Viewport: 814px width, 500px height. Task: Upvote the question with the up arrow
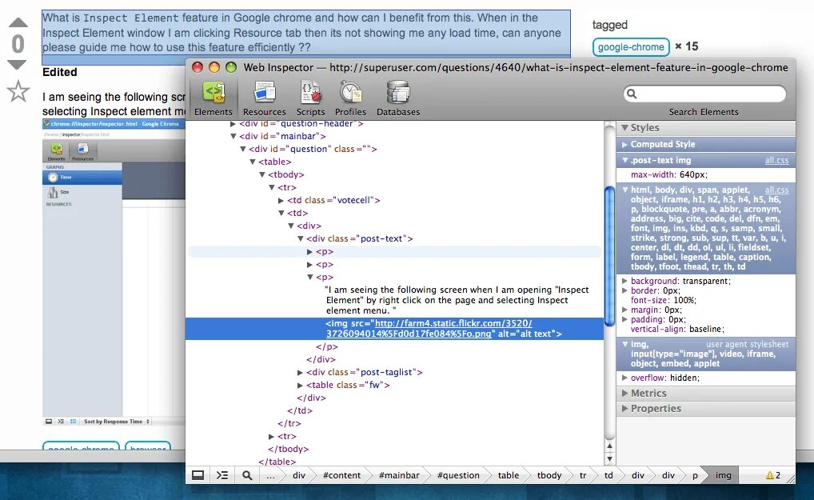pos(18,22)
